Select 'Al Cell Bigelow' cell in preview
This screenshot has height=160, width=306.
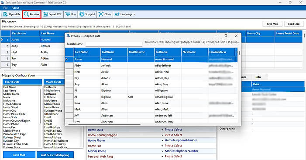[168, 97]
